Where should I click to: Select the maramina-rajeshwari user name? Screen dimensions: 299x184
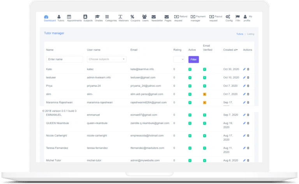(x=100, y=102)
